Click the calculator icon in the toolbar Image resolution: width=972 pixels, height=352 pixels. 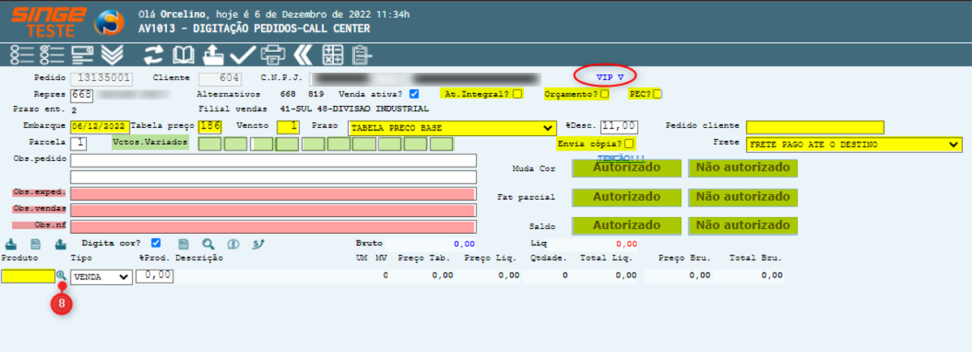[x=332, y=55]
